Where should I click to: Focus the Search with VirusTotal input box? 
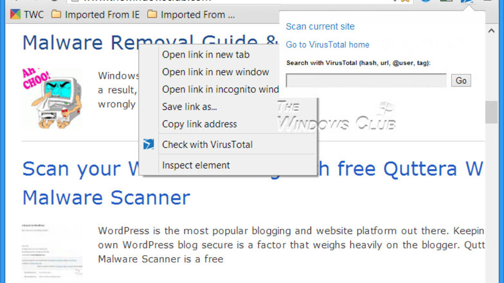(x=366, y=80)
